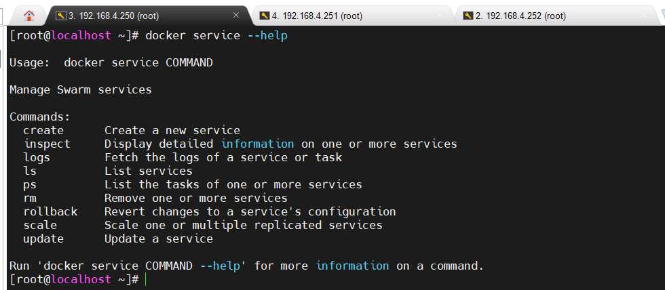Close the 192.168.4.252 (root) tab
This screenshot has height=290, width=665.
click(644, 16)
